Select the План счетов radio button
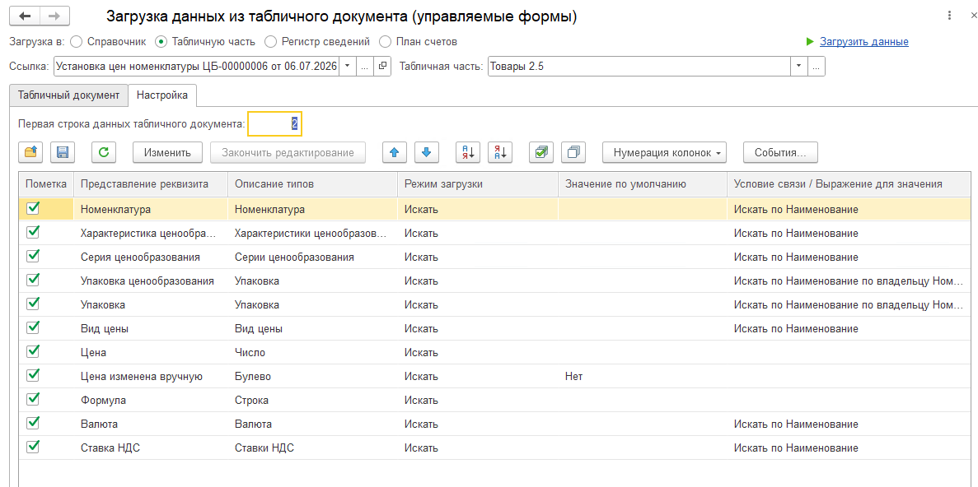The image size is (978, 487). point(386,42)
